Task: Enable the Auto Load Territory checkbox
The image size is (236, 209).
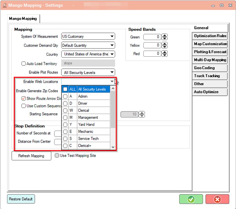Action: pyautogui.click(x=24, y=63)
